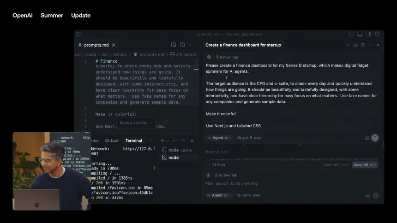Start a new chat with plus icon
397x223 pixels.
(348, 45)
